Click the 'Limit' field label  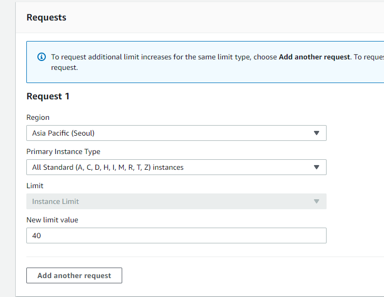[35, 186]
